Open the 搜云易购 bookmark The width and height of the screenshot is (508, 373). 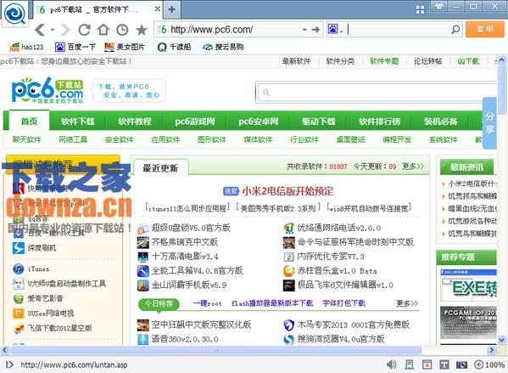pyautogui.click(x=223, y=47)
